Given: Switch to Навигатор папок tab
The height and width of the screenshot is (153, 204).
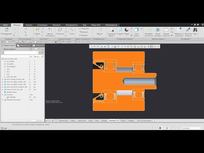Looking at the screenshot, I should pos(23,45).
